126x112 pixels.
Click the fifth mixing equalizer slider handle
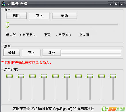tap(56, 76)
